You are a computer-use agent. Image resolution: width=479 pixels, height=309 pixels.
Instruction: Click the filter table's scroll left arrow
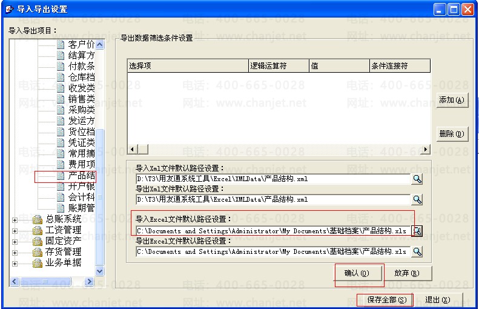132,150
